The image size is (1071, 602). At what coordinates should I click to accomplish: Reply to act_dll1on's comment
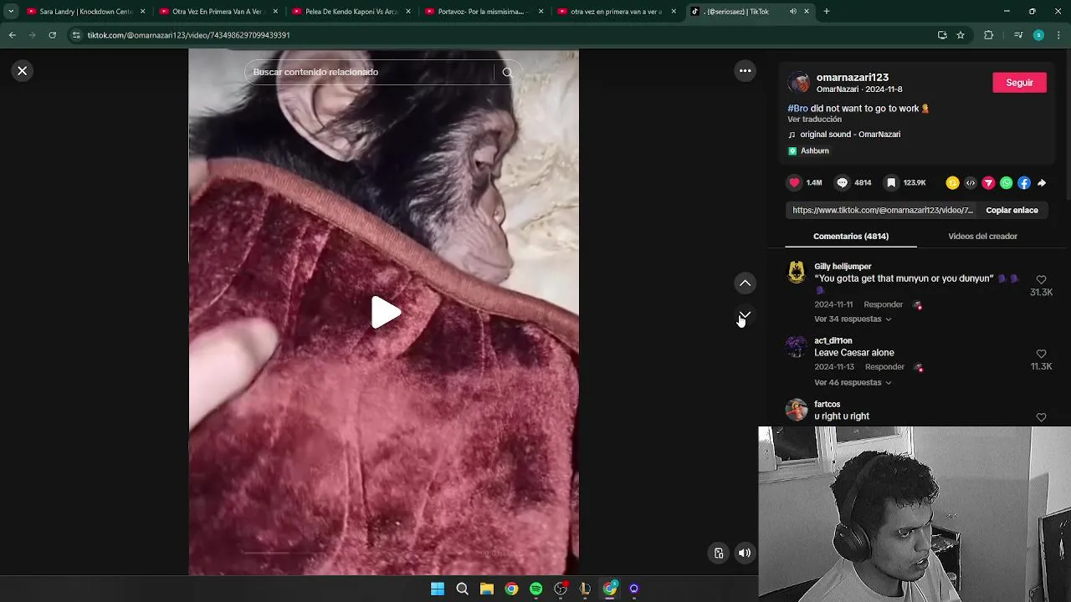(x=884, y=367)
